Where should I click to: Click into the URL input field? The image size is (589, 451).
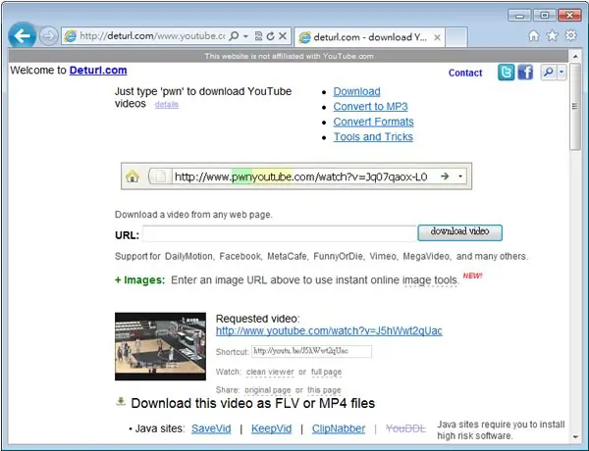tap(280, 233)
